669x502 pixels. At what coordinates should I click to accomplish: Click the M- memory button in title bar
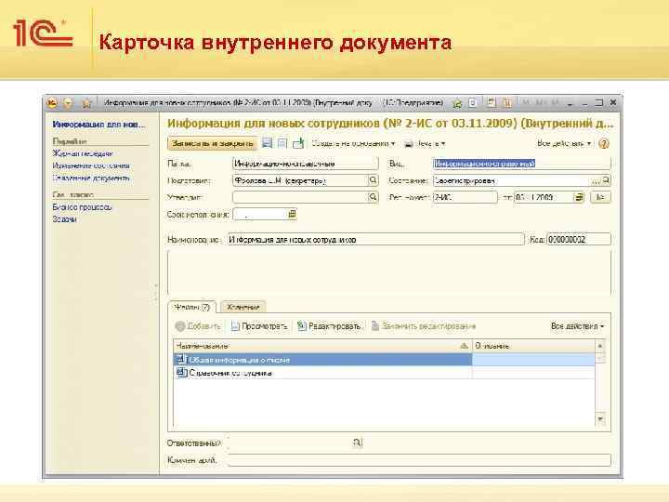coord(555,103)
